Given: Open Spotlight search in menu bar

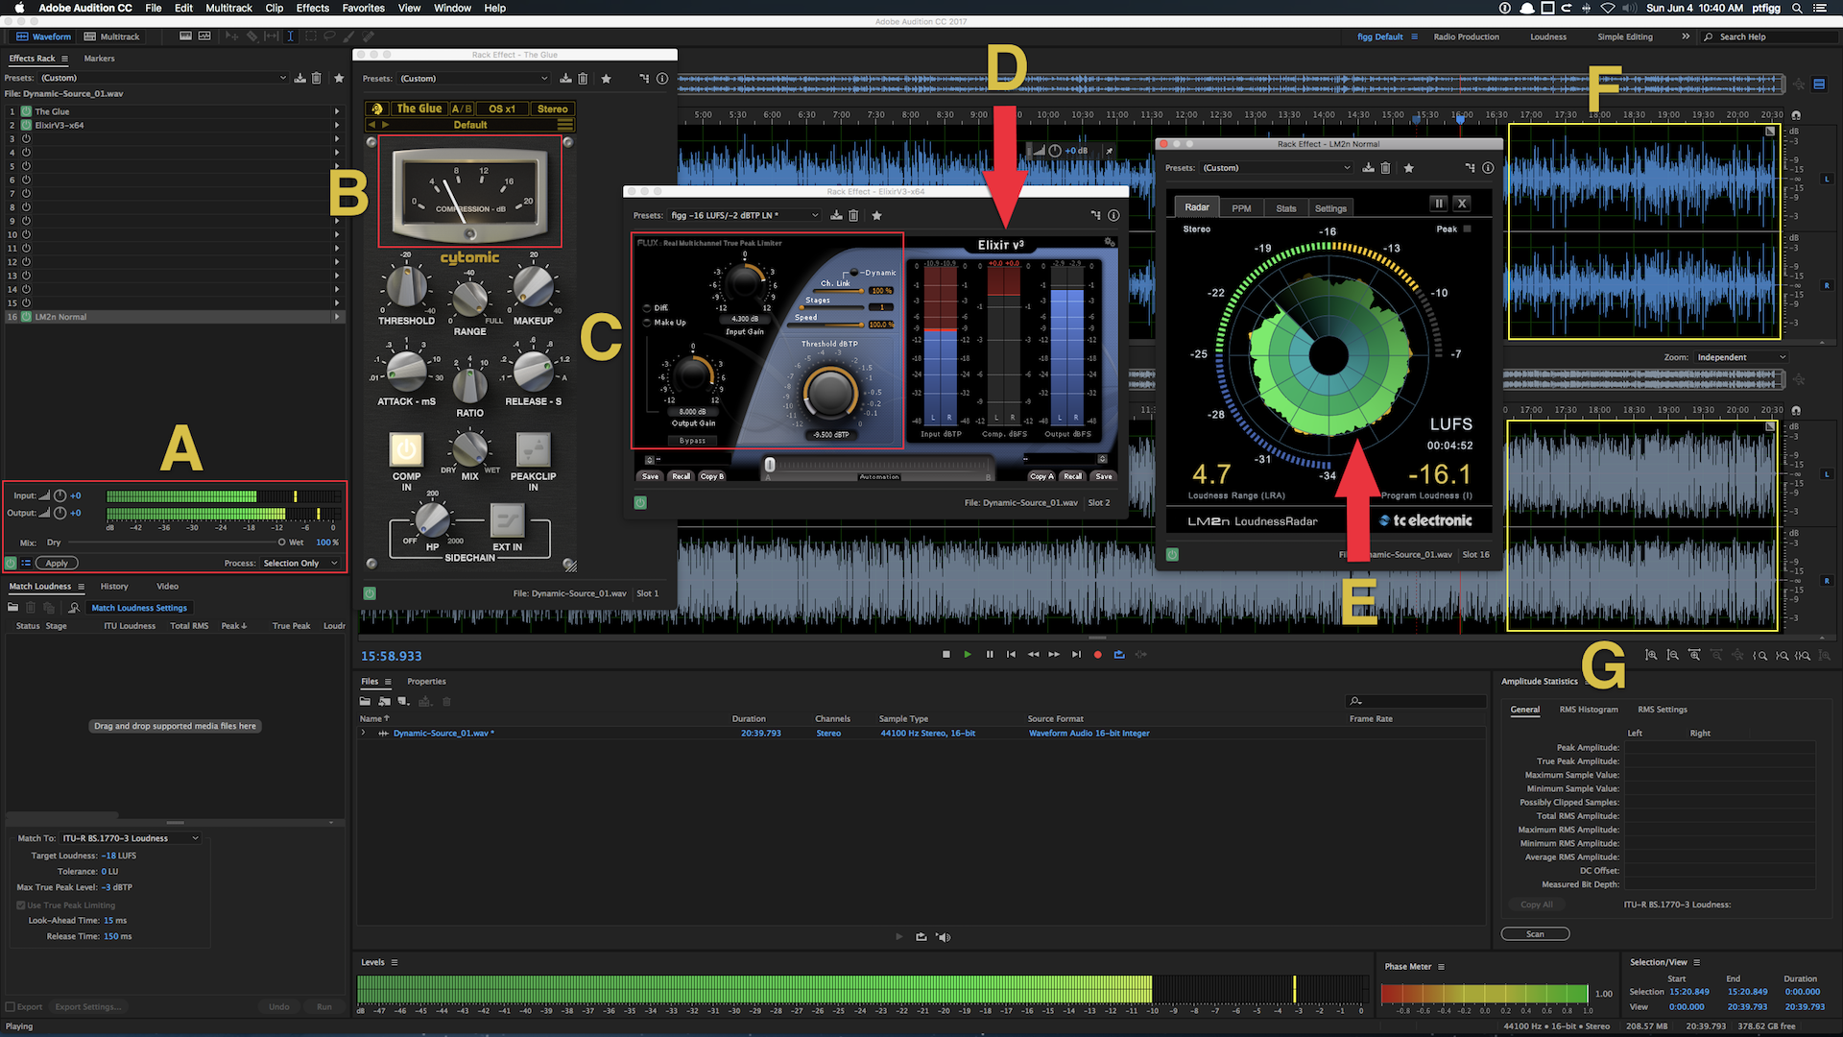Looking at the screenshot, I should pyautogui.click(x=1797, y=8).
